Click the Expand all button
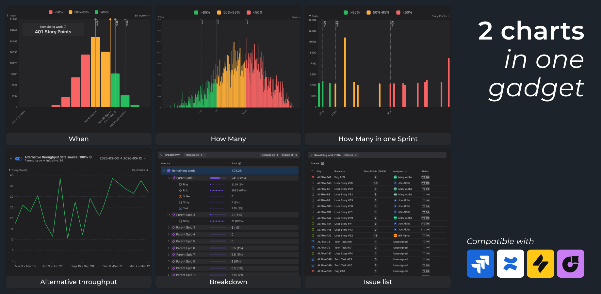The width and height of the screenshot is (601, 294). pos(289,155)
